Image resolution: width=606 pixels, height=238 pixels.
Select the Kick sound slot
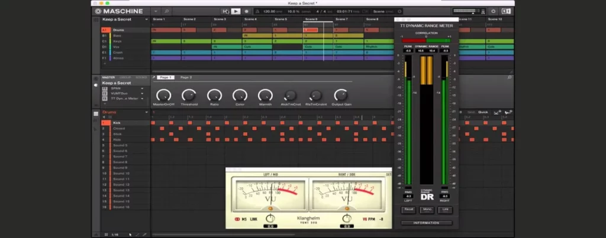(x=117, y=122)
